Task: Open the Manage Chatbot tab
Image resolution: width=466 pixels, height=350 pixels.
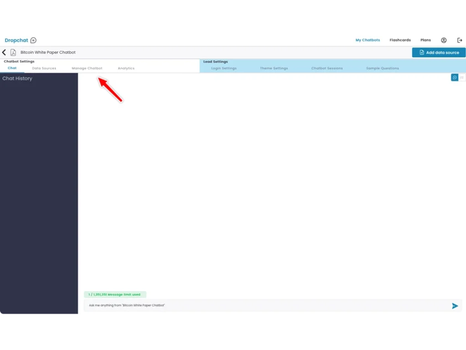Action: [x=87, y=68]
